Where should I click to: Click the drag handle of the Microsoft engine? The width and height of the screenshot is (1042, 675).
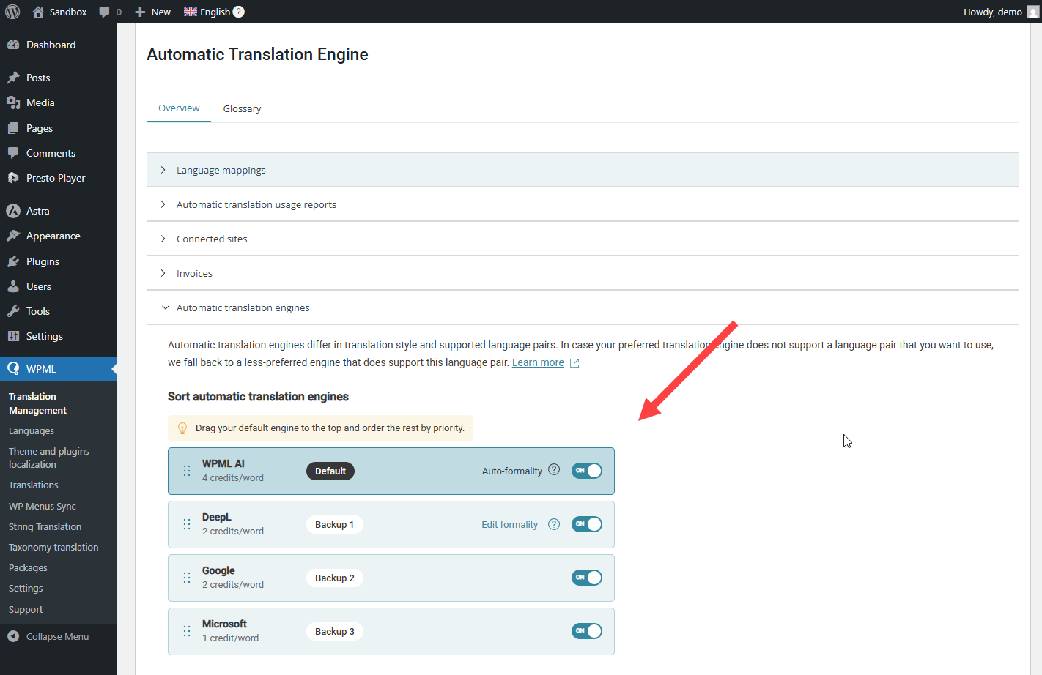pos(187,631)
